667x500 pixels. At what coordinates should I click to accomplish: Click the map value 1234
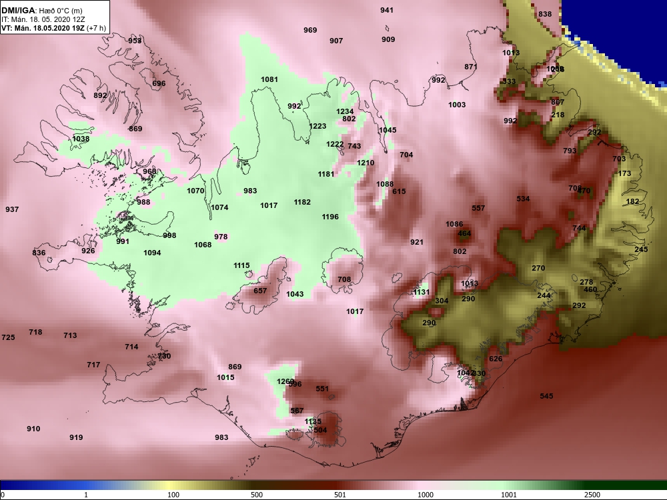(345, 112)
